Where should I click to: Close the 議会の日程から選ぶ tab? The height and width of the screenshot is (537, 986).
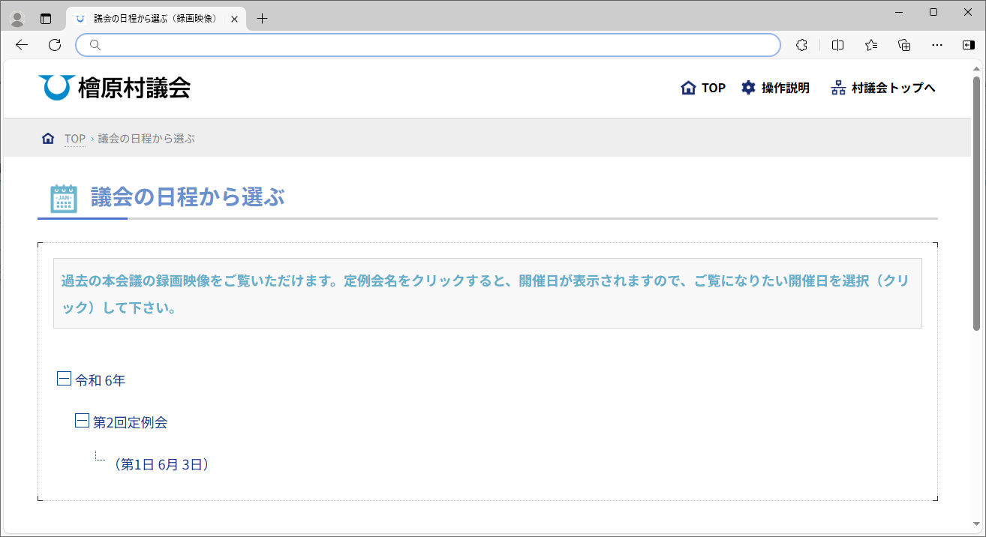click(x=234, y=19)
